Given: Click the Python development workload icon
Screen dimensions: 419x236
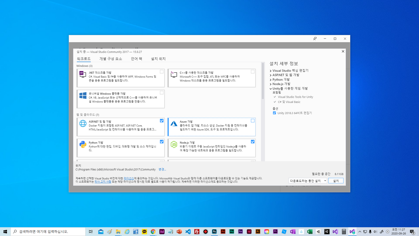Looking at the screenshot, I should pyautogui.click(x=83, y=144).
